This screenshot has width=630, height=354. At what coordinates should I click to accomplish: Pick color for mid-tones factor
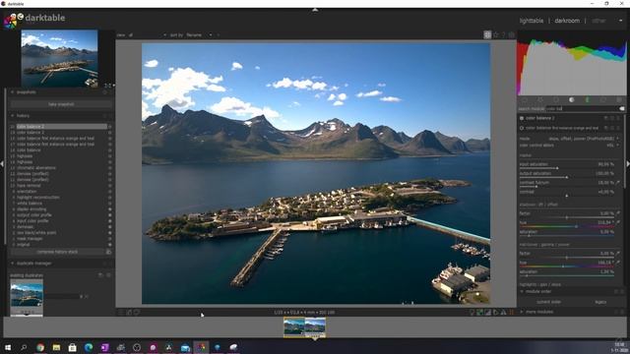[619, 254]
